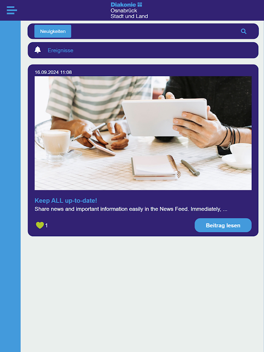The width and height of the screenshot is (264, 352).
Task: Click the like count next to the heart
Action: 46,225
